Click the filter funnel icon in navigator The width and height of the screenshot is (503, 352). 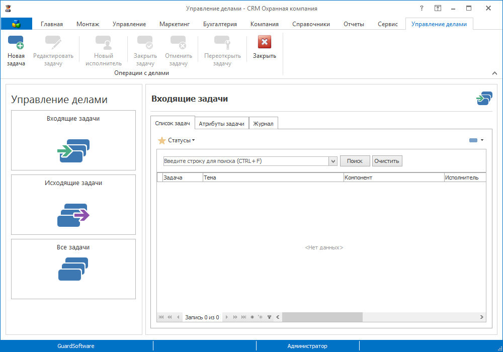[270, 317]
